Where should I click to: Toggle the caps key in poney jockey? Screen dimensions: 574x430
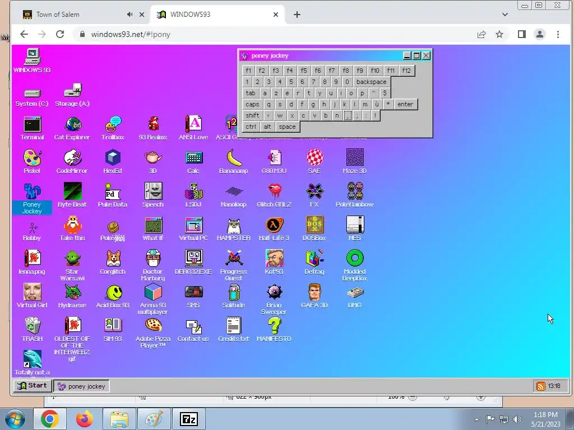click(252, 104)
